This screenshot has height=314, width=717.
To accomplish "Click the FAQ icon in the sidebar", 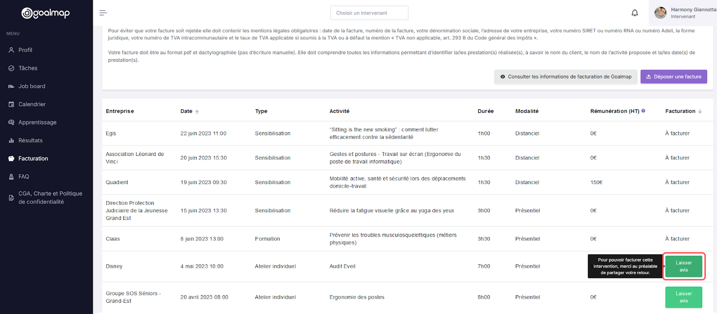I will pyautogui.click(x=11, y=176).
